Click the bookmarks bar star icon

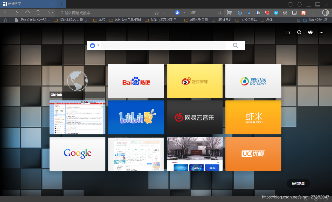[5, 20]
